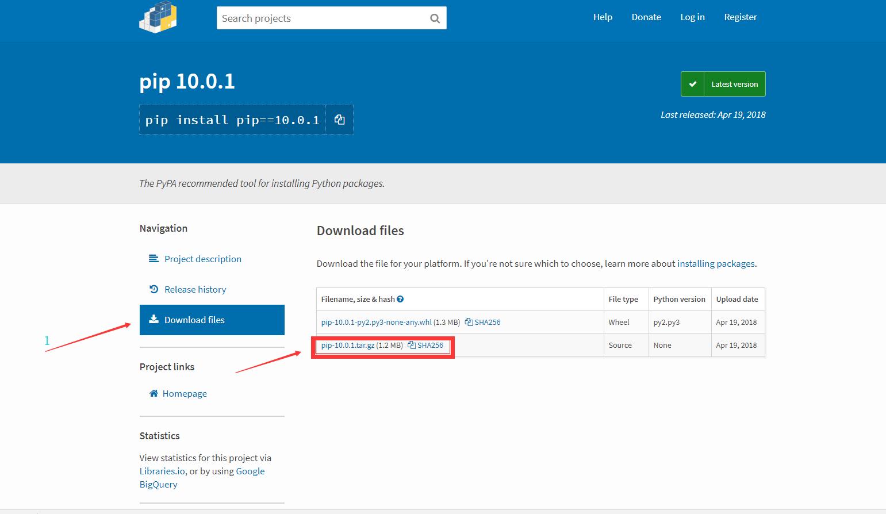
Task: Click the Upload date column header
Action: 737,299
